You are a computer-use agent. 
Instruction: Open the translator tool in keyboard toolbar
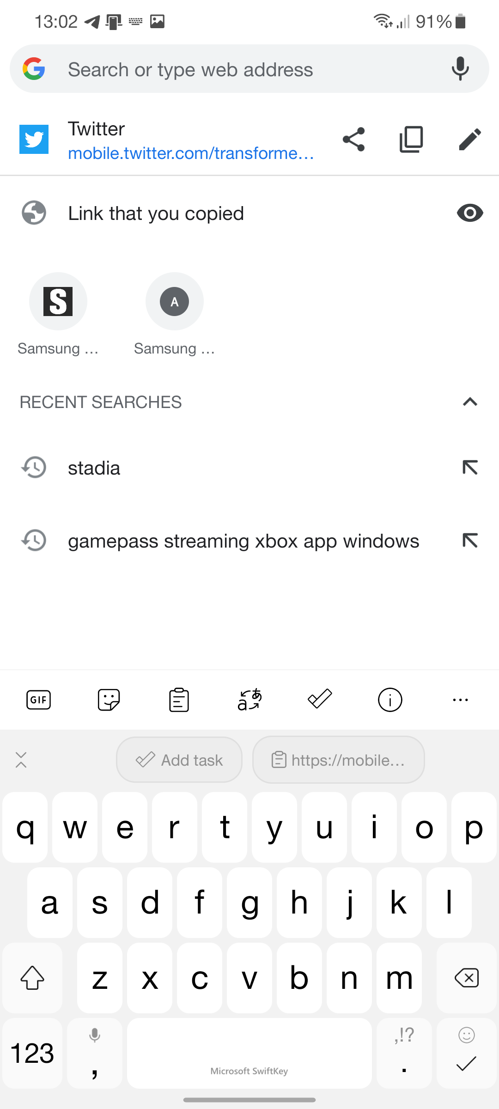(x=249, y=700)
